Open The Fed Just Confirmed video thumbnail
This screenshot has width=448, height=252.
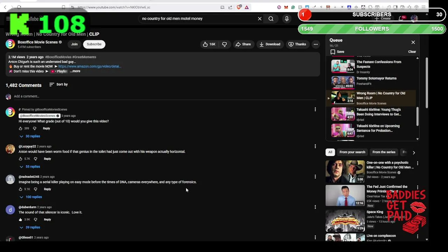point(345,196)
